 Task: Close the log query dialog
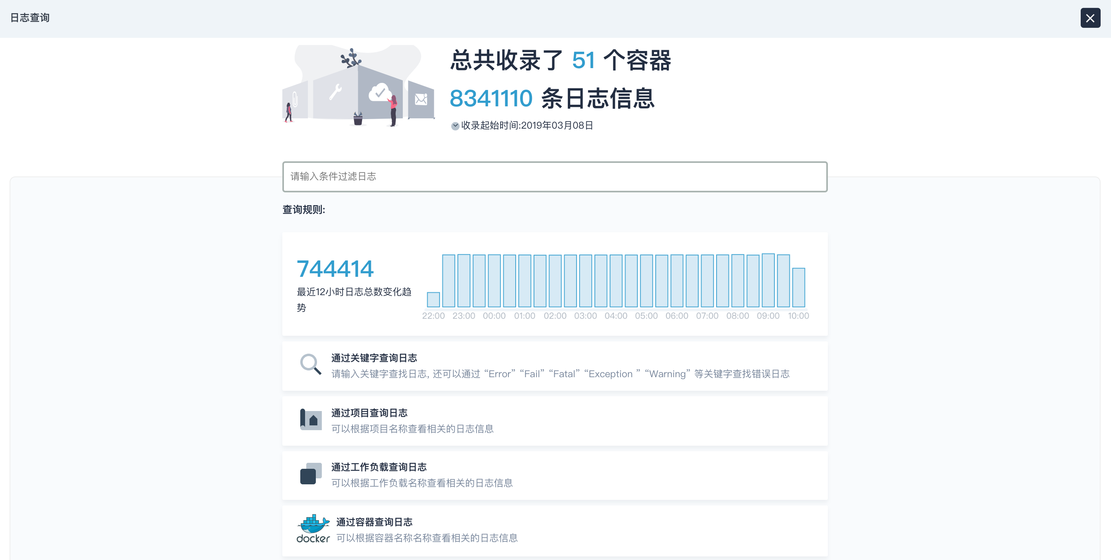point(1089,18)
